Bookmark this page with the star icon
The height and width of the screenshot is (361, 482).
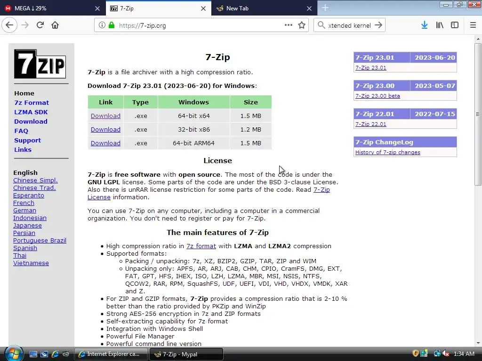[302, 25]
